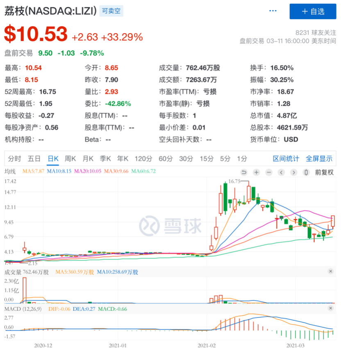This screenshot has height=351, width=341.
Task: Select the 季K chart tab
Action: [105, 159]
